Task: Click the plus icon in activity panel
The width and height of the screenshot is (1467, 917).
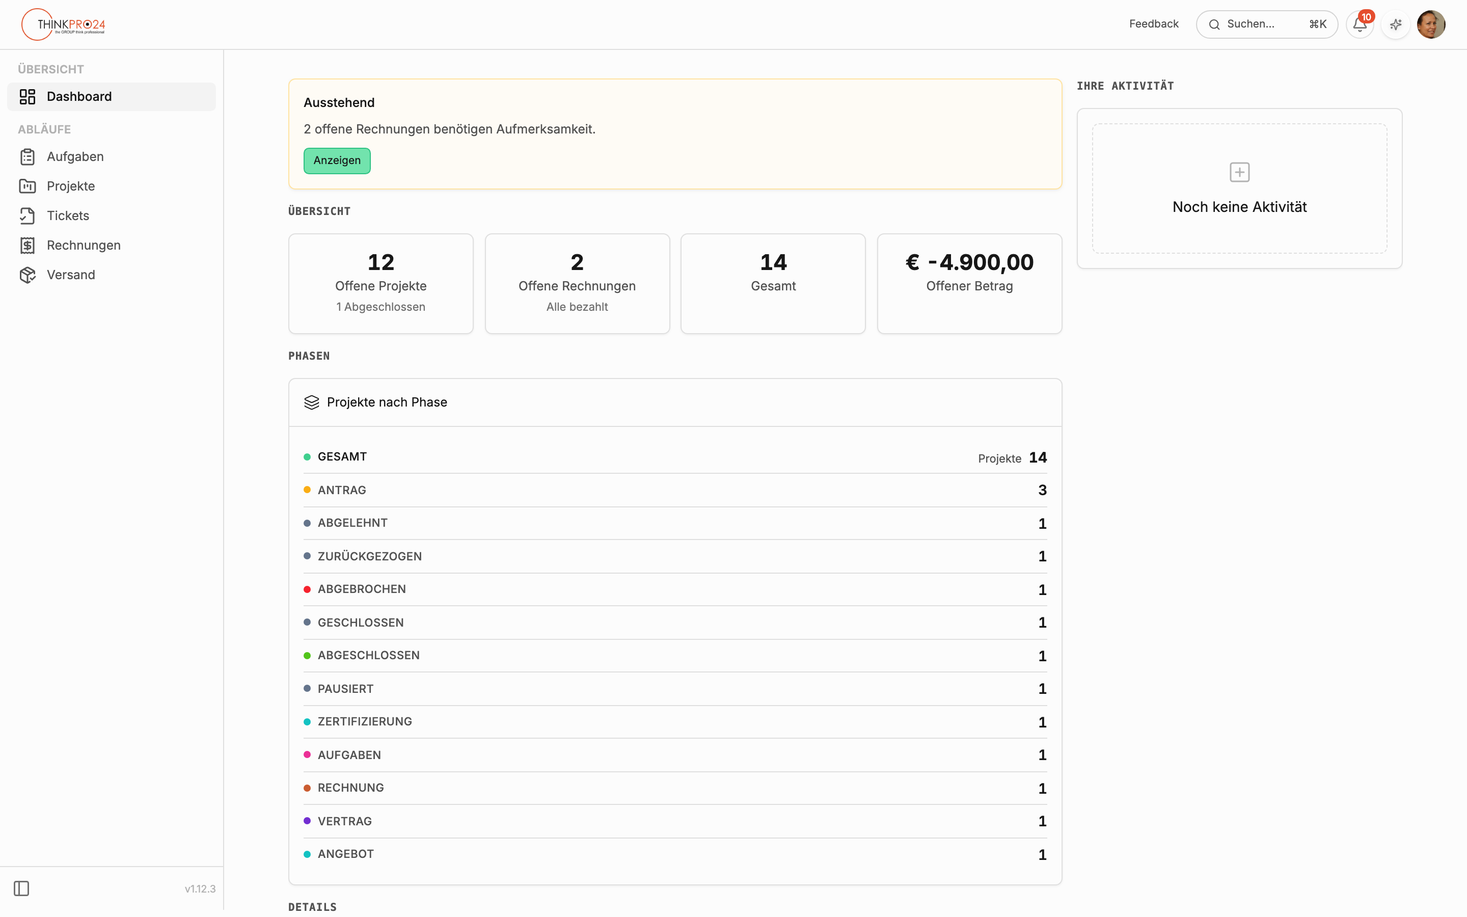Action: coord(1239,172)
